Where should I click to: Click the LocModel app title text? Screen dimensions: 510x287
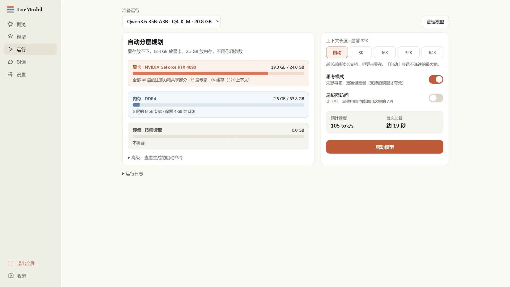click(29, 9)
